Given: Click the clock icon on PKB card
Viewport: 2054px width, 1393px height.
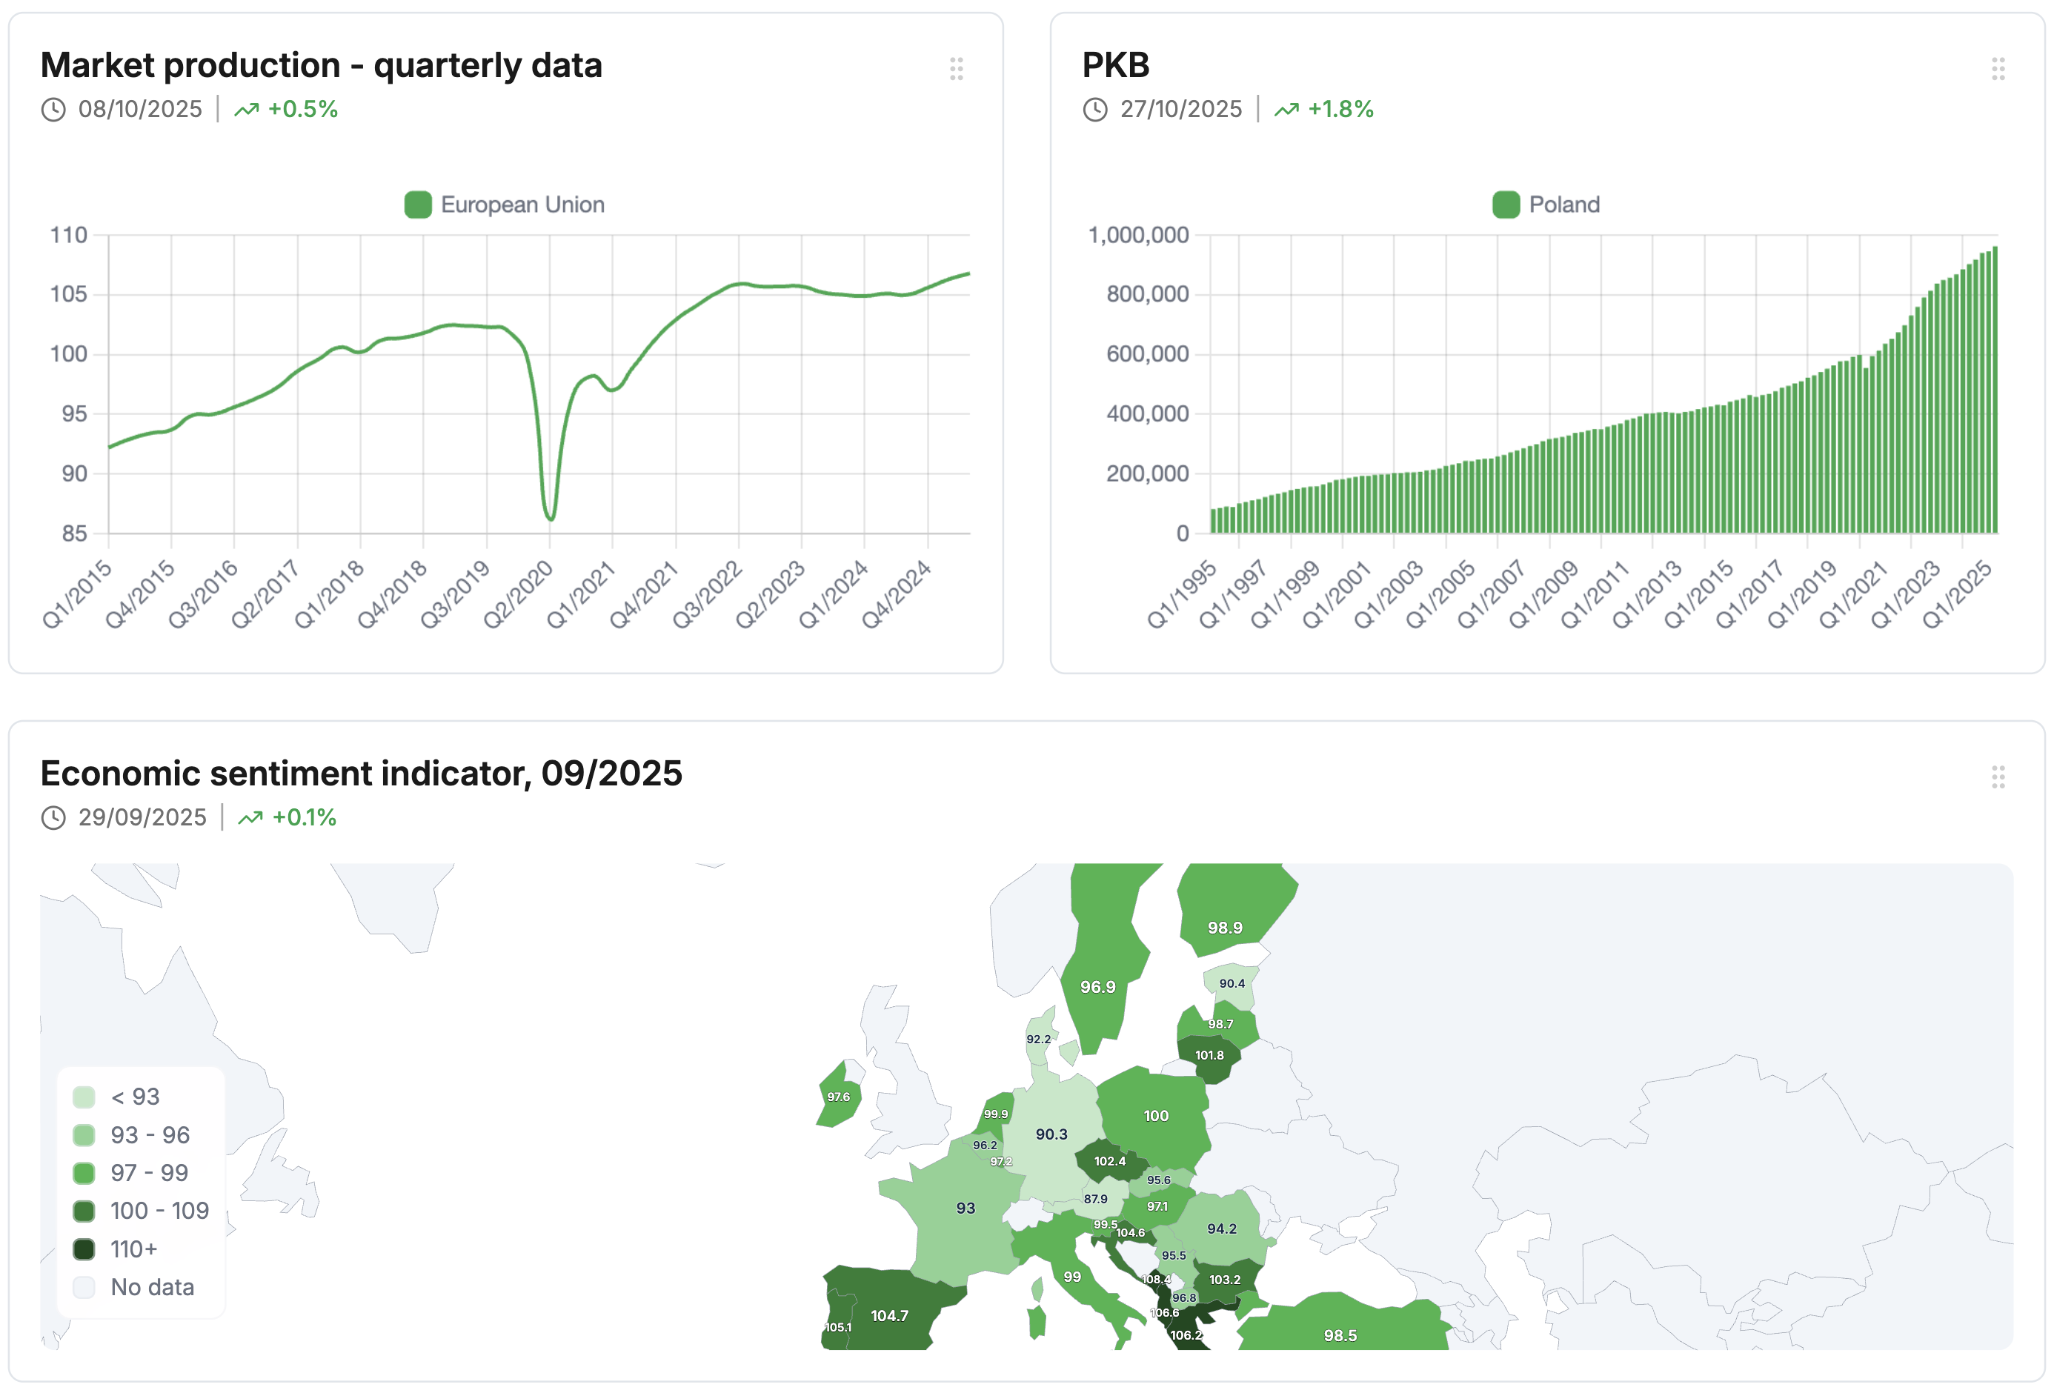Looking at the screenshot, I should point(1097,110).
